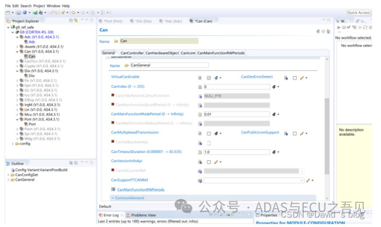Expand the CanTrcv (V1.0.0, AS4.3.1) module
The height and width of the screenshot is (227, 381).
point(17,61)
